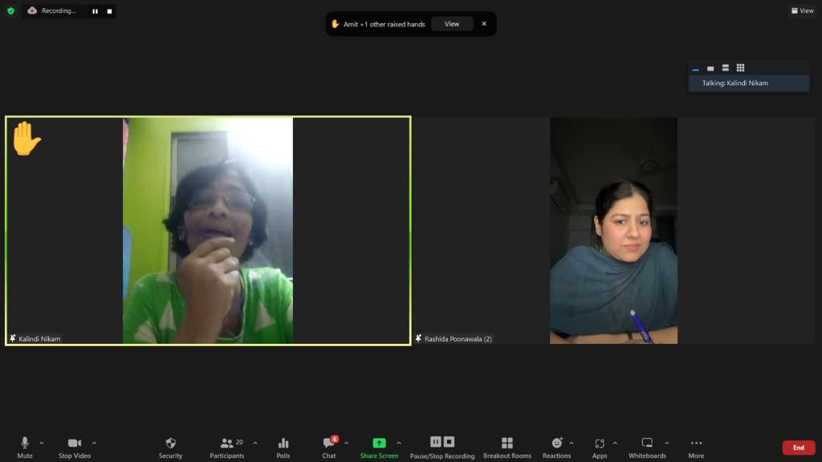Click pin icon beside Rashida Poonawala's name
The width and height of the screenshot is (822, 462).
tap(418, 338)
